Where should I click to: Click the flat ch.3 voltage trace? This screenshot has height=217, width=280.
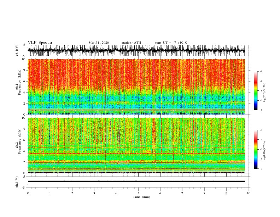click(x=136, y=182)
